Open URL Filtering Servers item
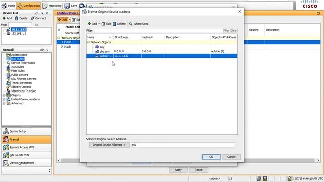324x182 pixels. coord(24,79)
